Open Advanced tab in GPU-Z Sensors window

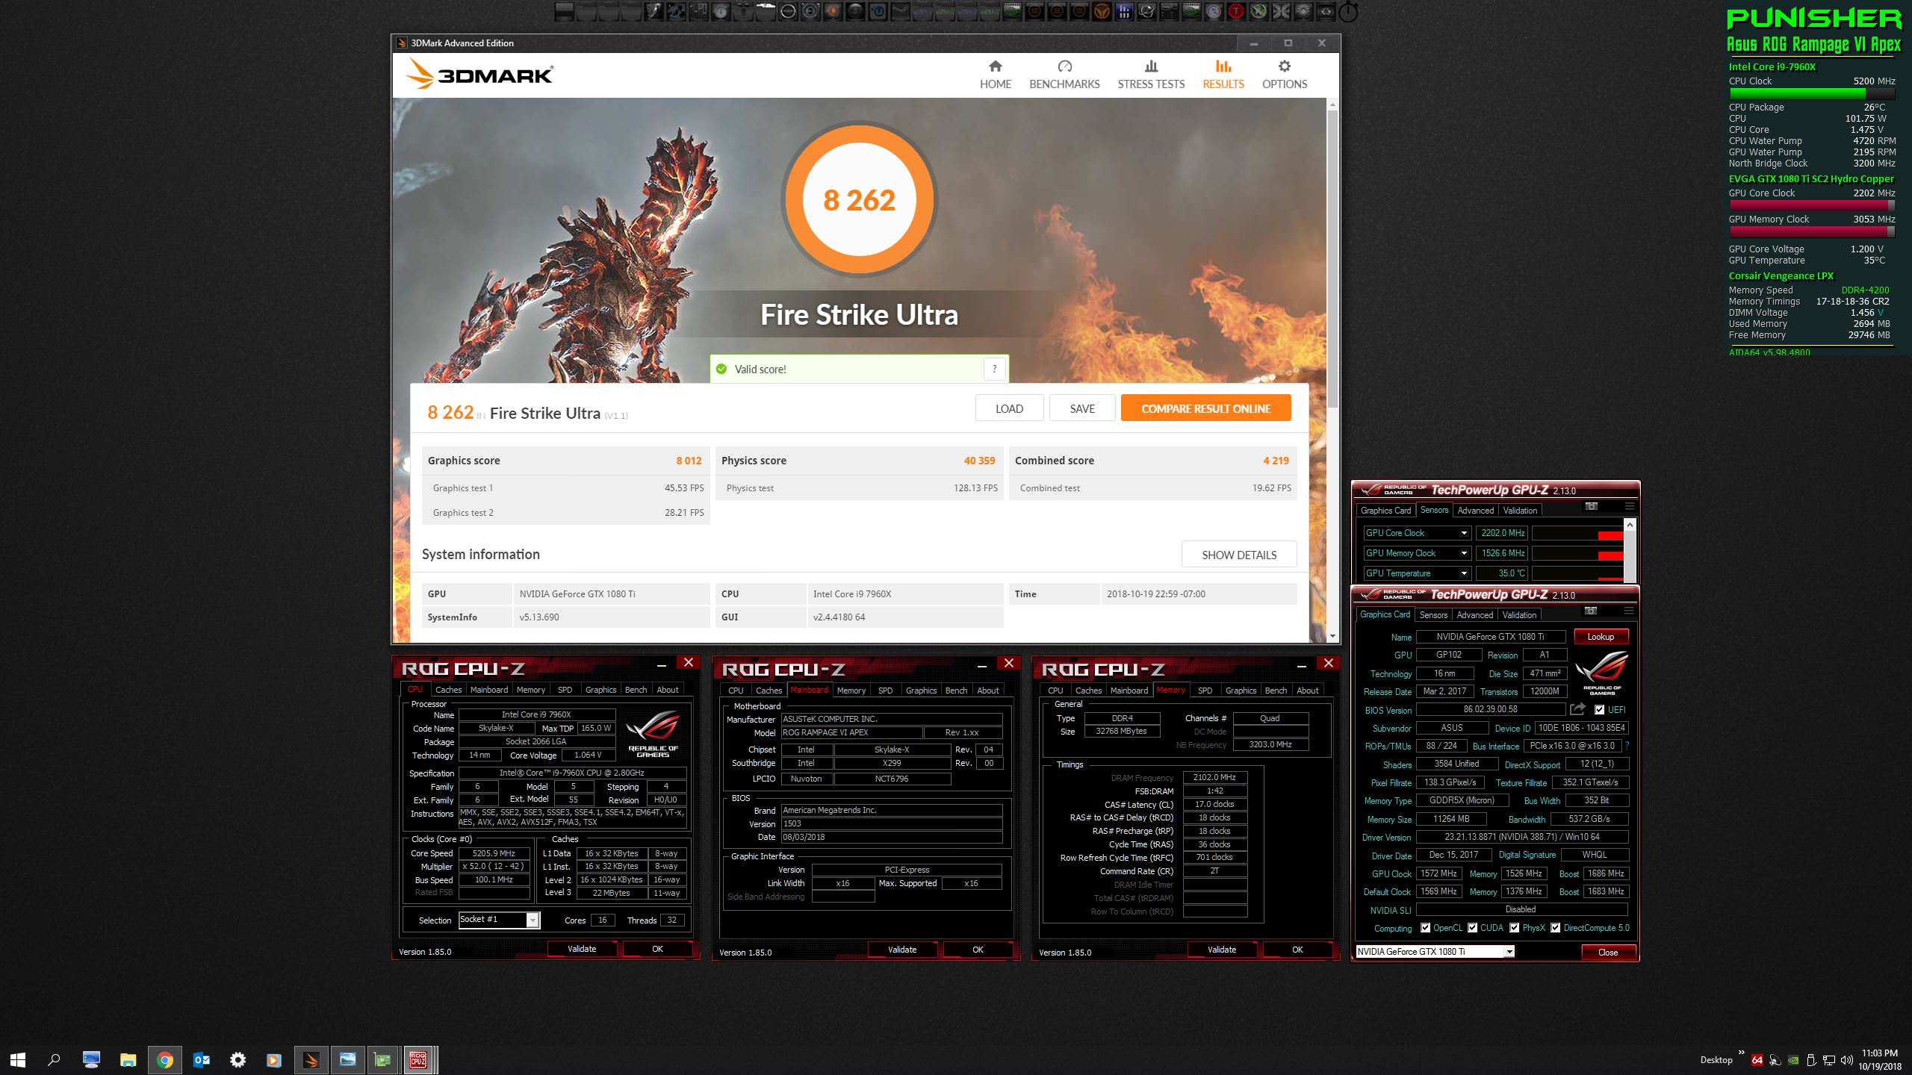coord(1475,511)
